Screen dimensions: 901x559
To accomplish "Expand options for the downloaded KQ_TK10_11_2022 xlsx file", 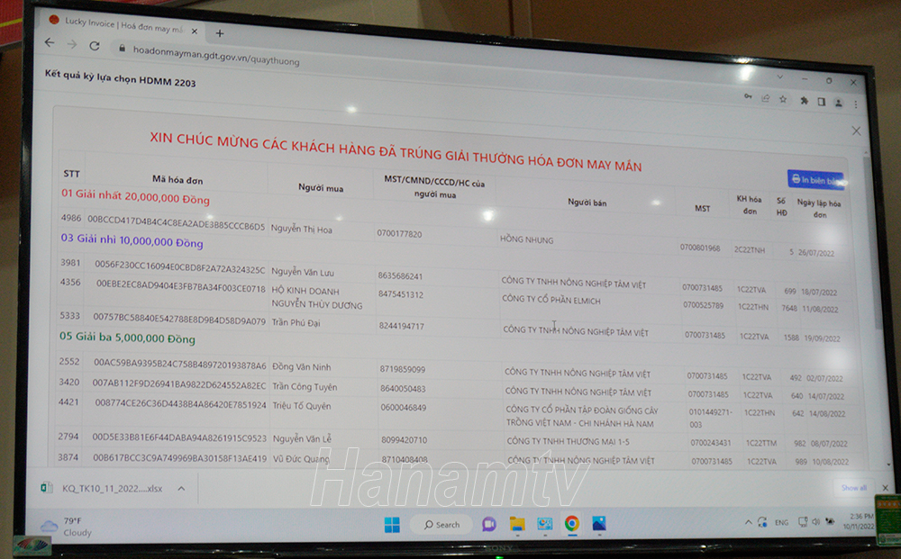I will (x=181, y=489).
